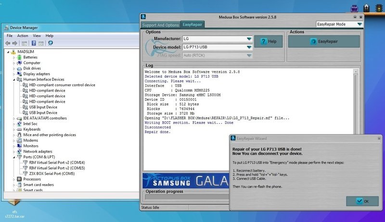The height and width of the screenshot is (222, 385).
Task: Expand the IDE ATA/ATAPI controllers node
Action: (14, 118)
